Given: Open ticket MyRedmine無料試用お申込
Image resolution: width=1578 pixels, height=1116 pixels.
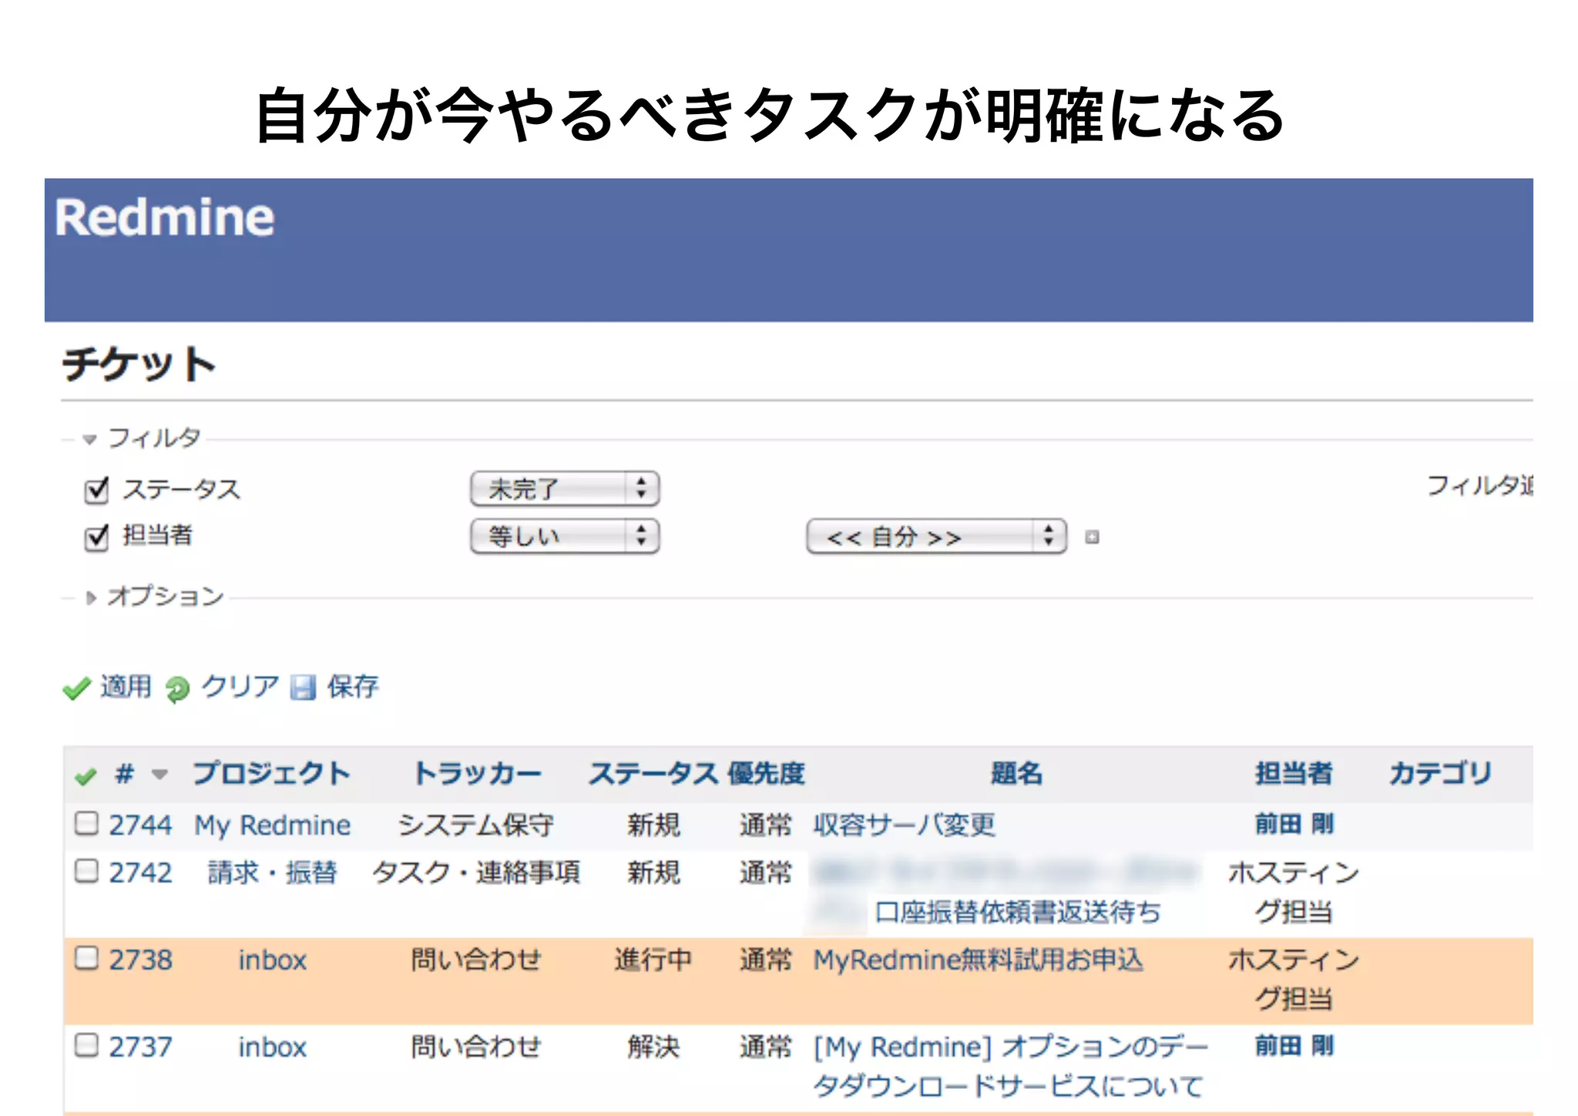Looking at the screenshot, I should [x=979, y=960].
